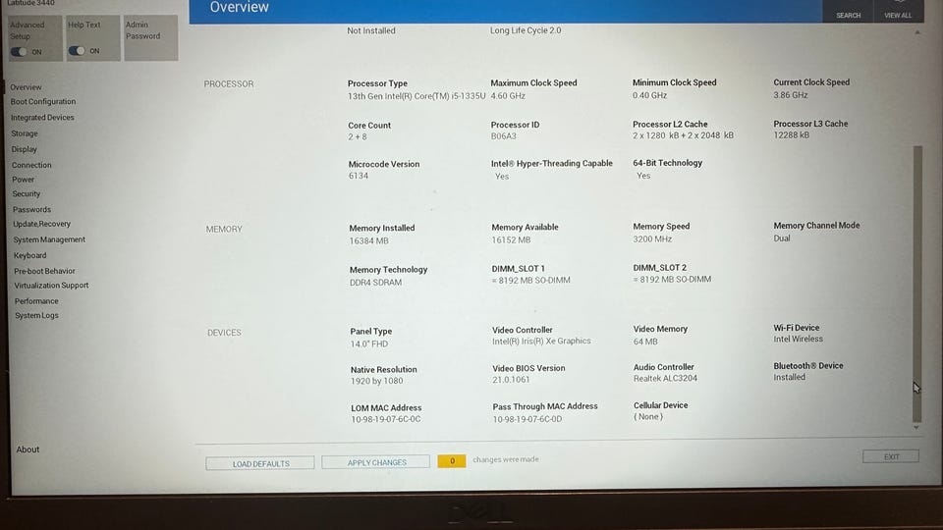Viewport: 943px width, 530px height.
Task: Toggle the Help Text switch
Action: (x=77, y=51)
